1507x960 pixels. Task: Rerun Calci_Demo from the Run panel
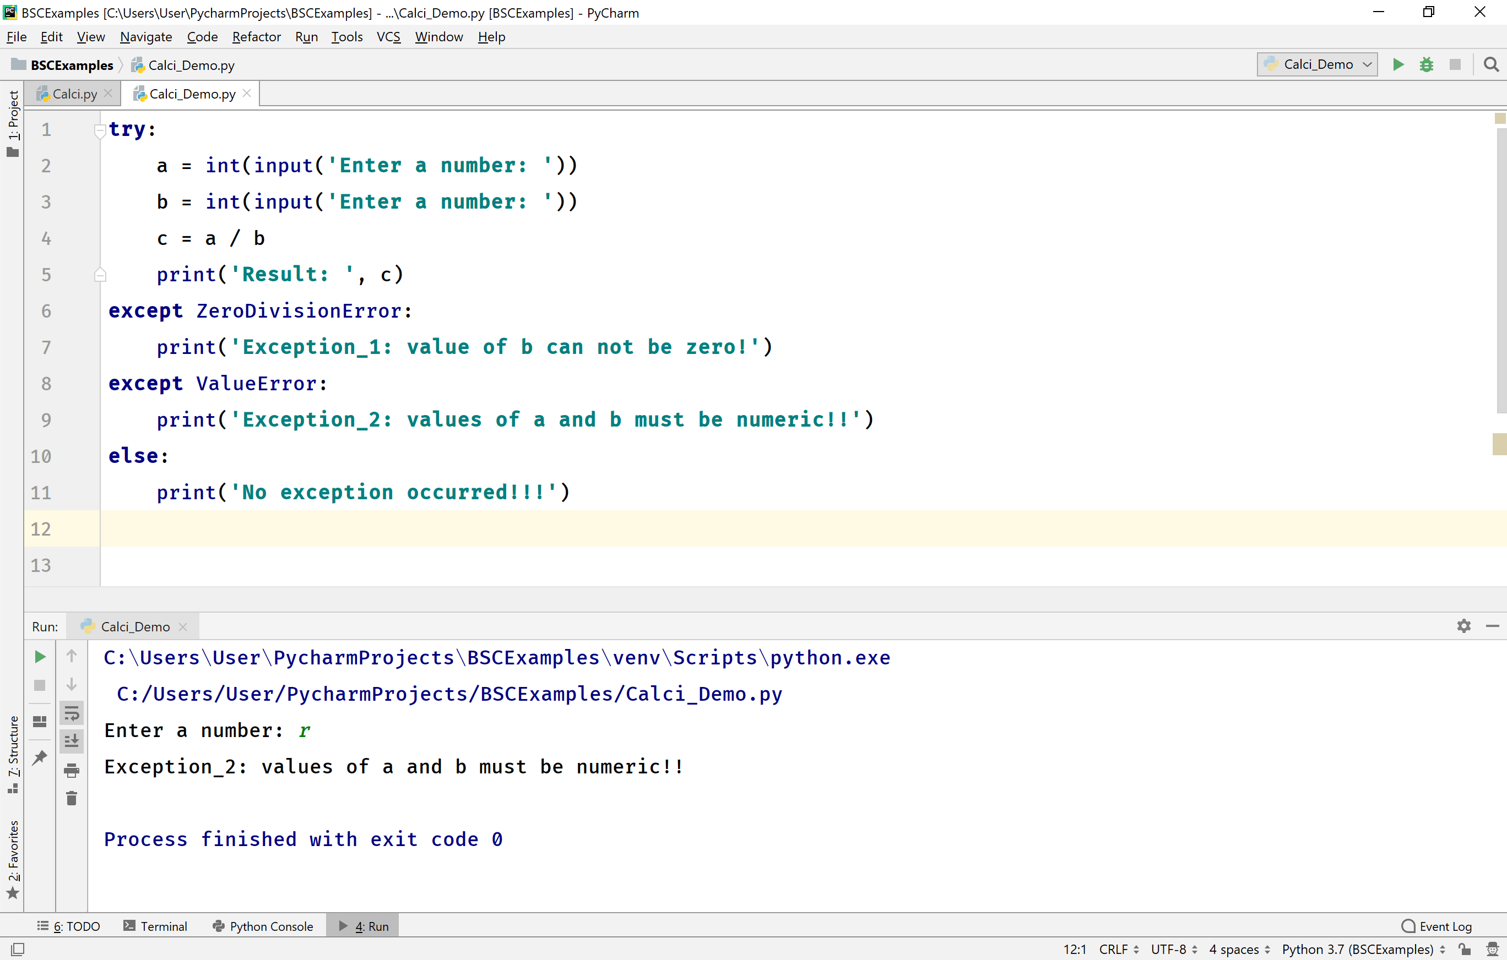(x=40, y=657)
